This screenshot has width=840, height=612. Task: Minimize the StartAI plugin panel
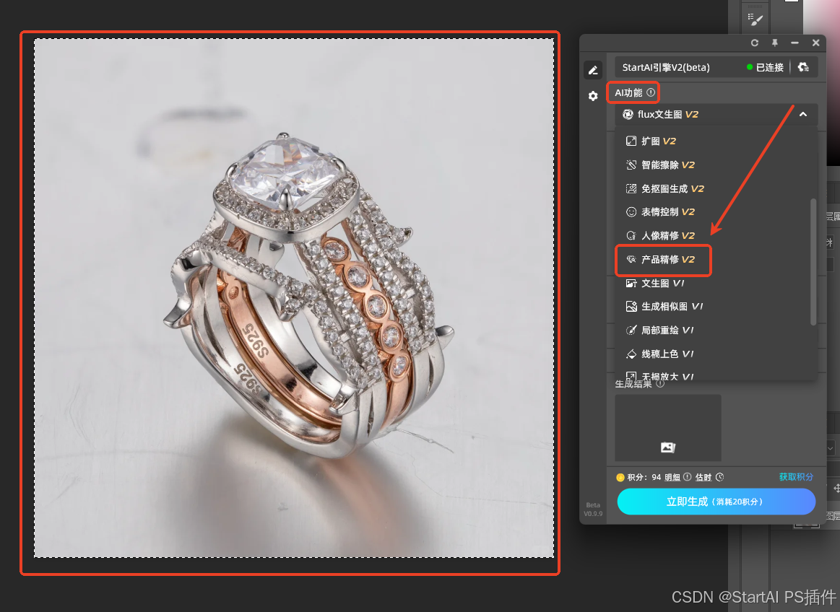pyautogui.click(x=794, y=43)
